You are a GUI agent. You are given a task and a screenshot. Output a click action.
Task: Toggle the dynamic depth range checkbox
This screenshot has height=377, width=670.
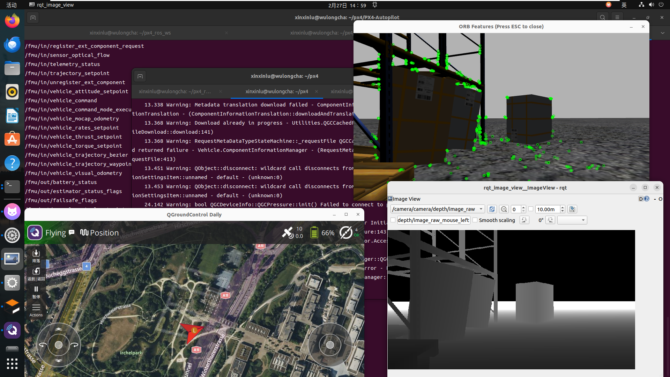[x=531, y=209]
